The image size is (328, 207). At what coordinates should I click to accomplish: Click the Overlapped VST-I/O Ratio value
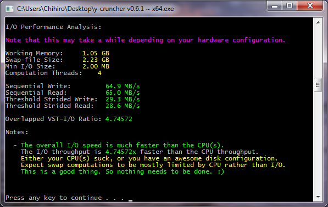tap(119, 119)
